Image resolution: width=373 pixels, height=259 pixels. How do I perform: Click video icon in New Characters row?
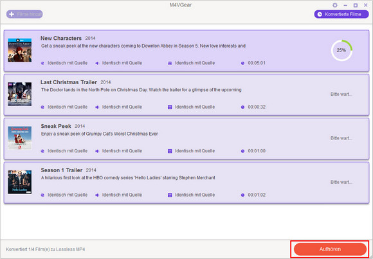click(x=42, y=63)
